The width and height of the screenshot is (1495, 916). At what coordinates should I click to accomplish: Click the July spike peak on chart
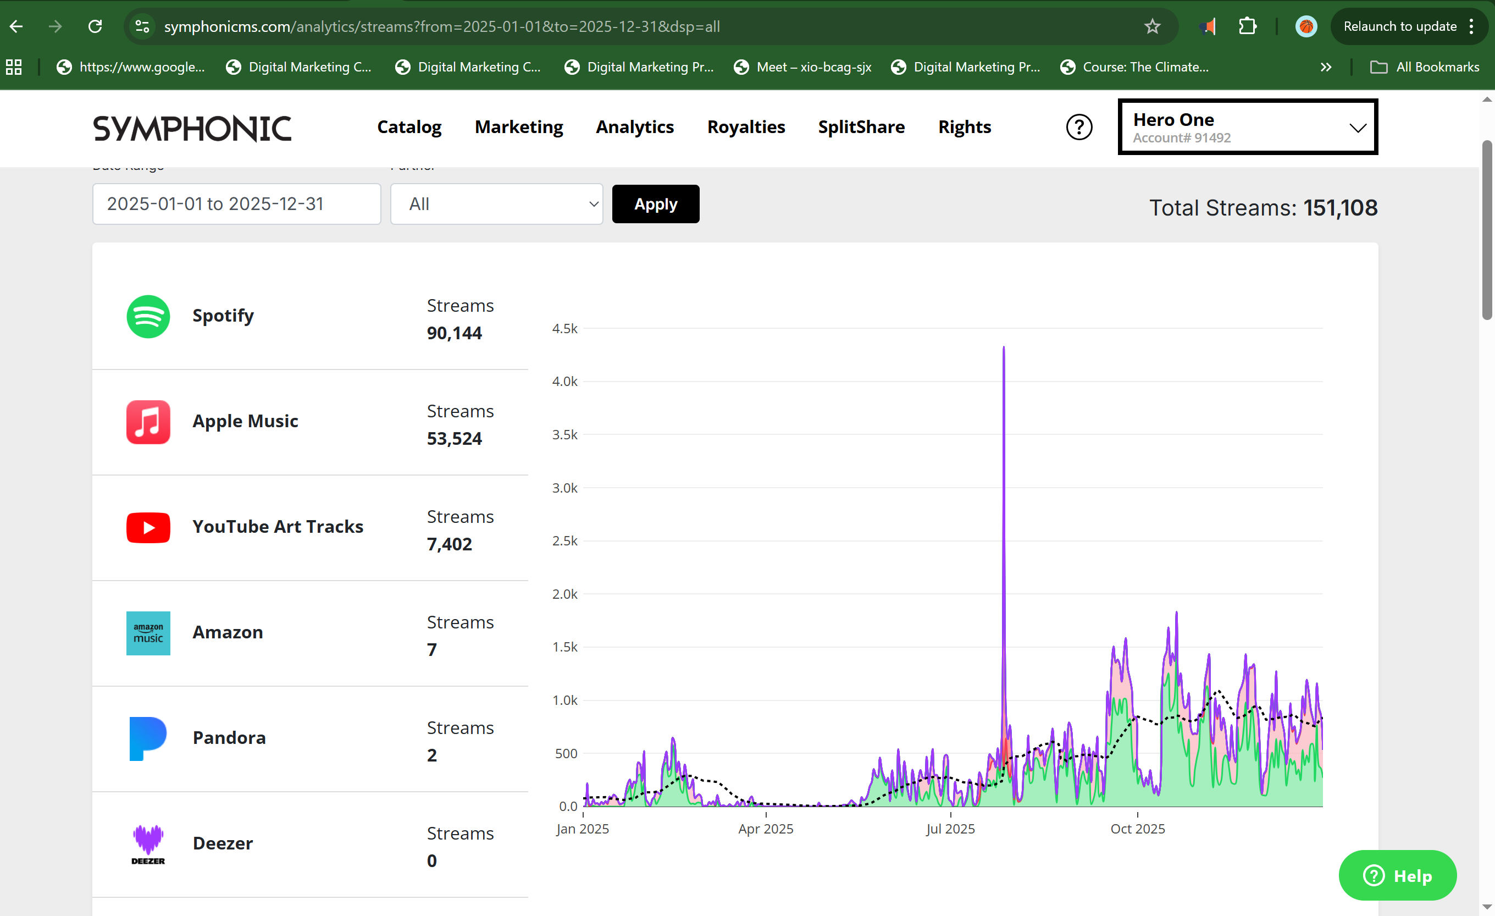(1004, 348)
